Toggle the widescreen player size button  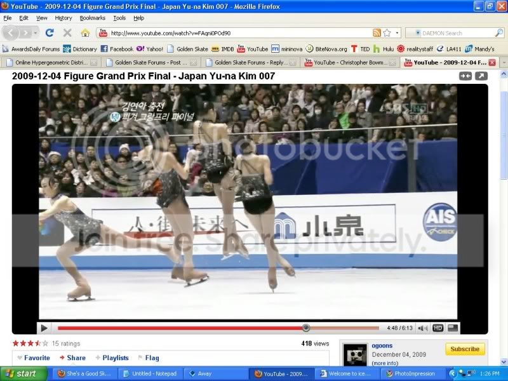[x=453, y=328]
